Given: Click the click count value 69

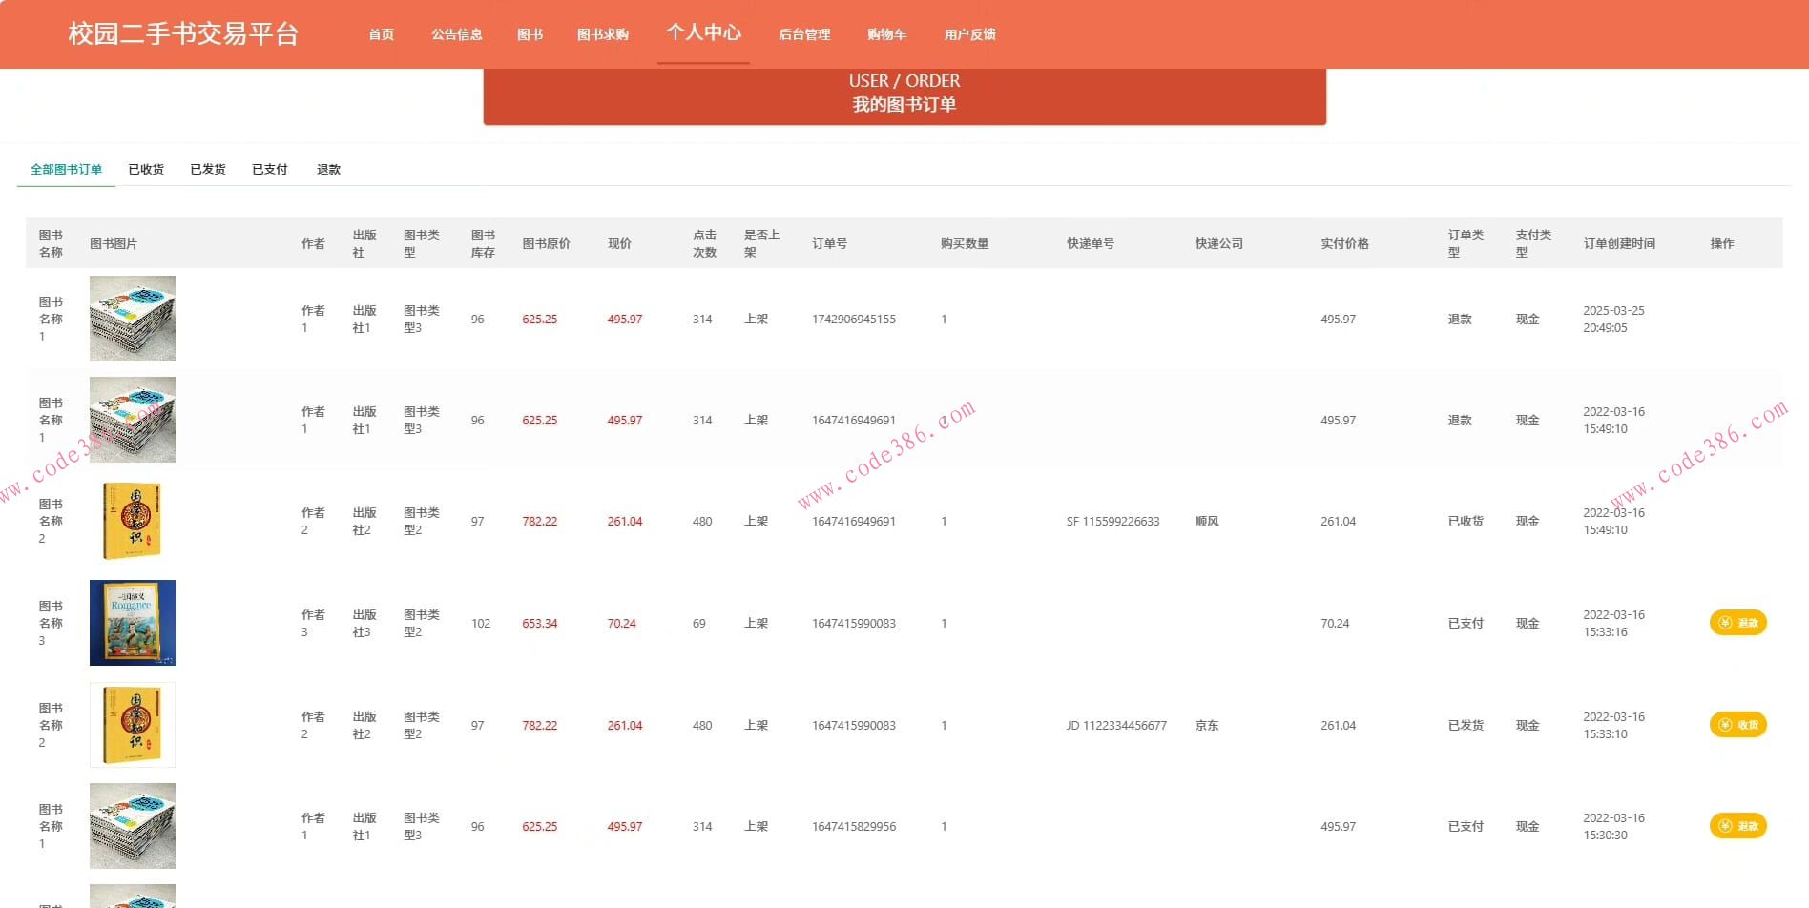Looking at the screenshot, I should 699,624.
